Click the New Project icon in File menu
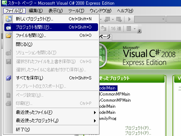The image size is (181, 136). [x=9, y=19]
